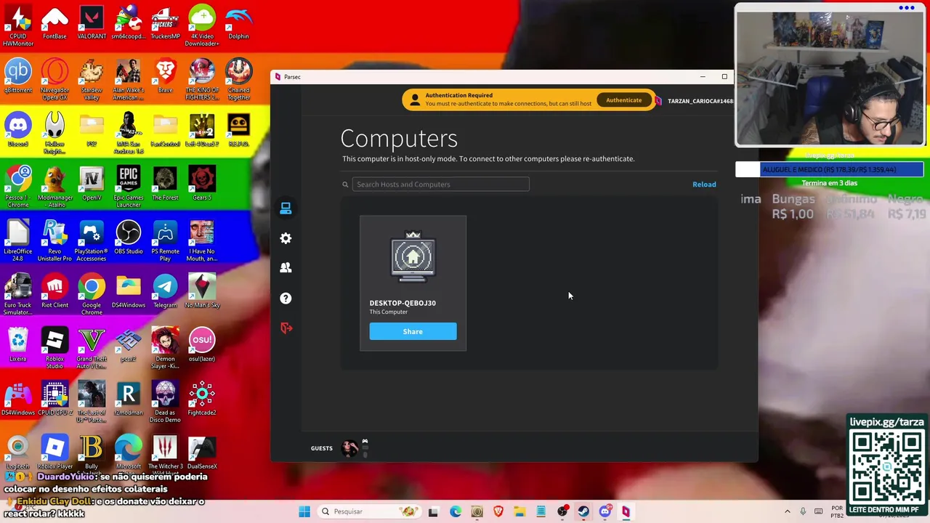This screenshot has width=930, height=523.
Task: Open CPUID HWMonitor desktop shortcut
Action: click(x=18, y=25)
